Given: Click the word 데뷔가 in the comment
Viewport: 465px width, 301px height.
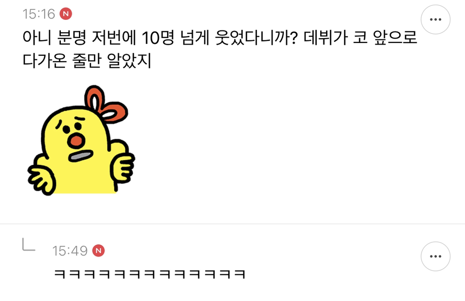Looking at the screenshot, I should [x=325, y=38].
